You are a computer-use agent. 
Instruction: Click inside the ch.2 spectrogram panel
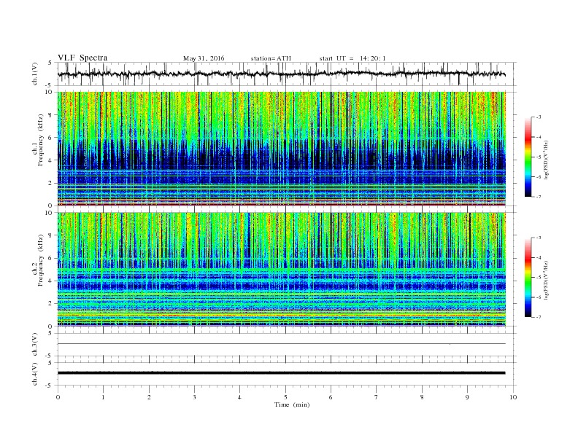[281, 270]
